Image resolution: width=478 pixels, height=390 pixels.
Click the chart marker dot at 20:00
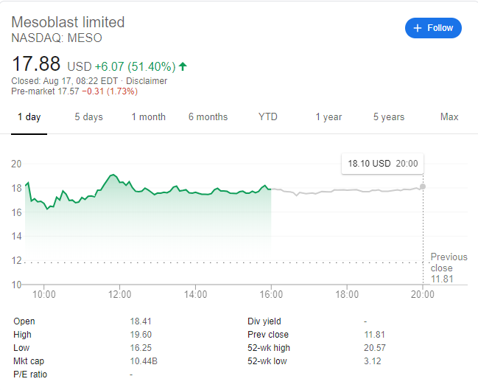point(423,186)
